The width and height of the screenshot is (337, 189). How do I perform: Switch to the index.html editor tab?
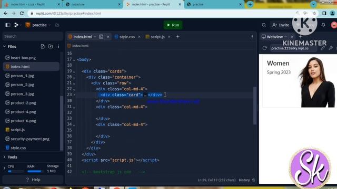83,37
